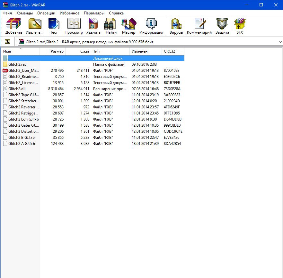Select the Glitch2 Gater GJ file name
Screen dimensions: 283x278
tap(24, 125)
